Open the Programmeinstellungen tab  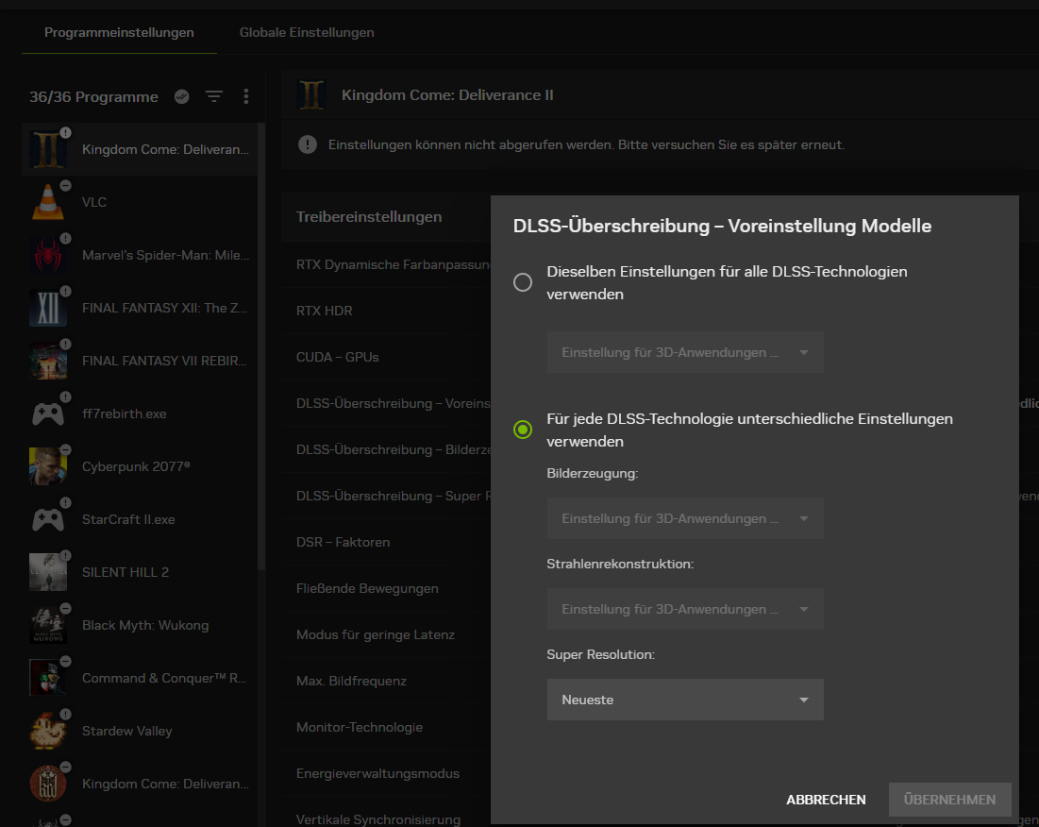(119, 32)
